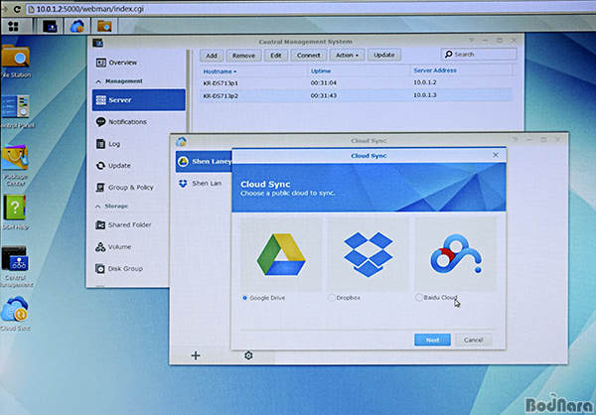Open the DSM main menu grid icon
596x415 pixels.
pos(14,26)
